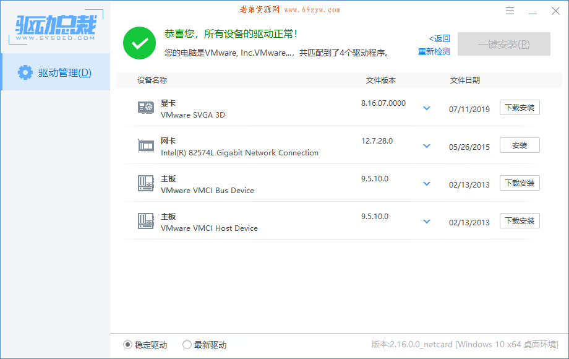Click the 设备名称 column header
The image size is (569, 359).
pos(152,80)
